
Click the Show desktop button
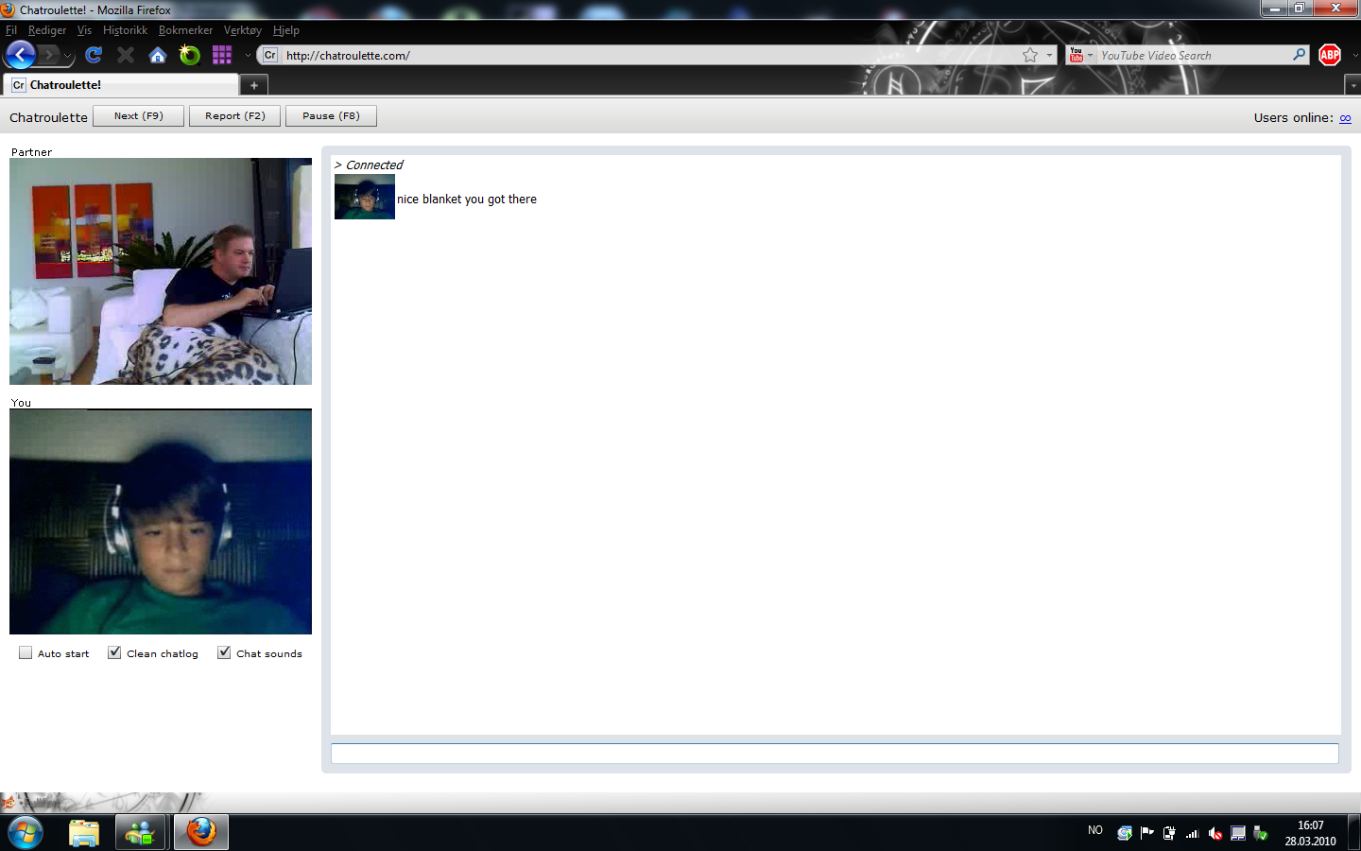[x=1354, y=833]
